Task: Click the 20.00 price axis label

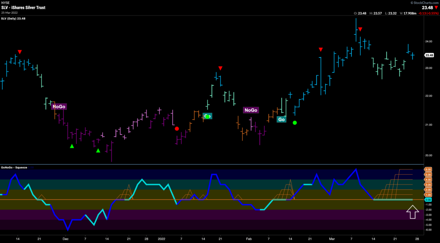Action: click(x=428, y=155)
